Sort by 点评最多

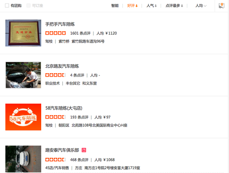click(x=174, y=6)
